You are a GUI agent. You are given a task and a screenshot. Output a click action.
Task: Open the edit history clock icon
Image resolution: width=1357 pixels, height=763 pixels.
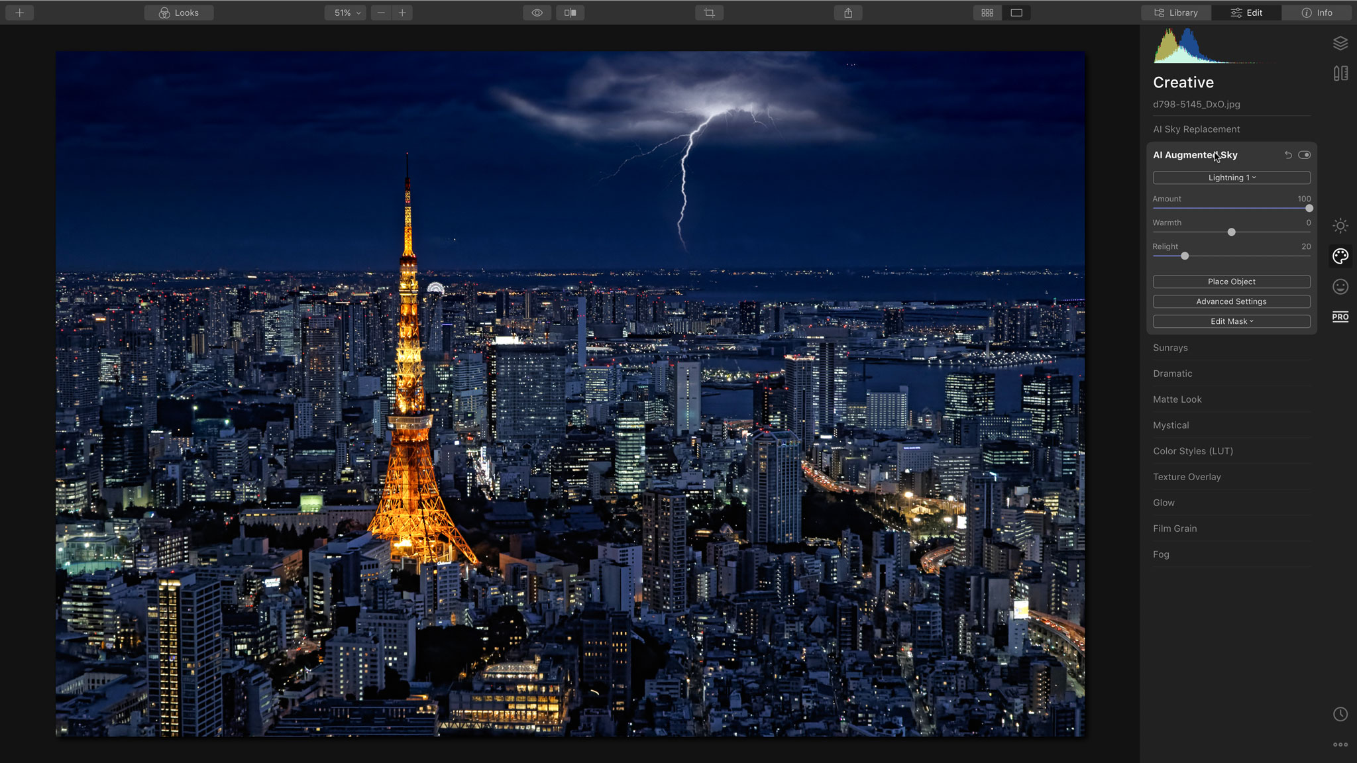click(1340, 713)
